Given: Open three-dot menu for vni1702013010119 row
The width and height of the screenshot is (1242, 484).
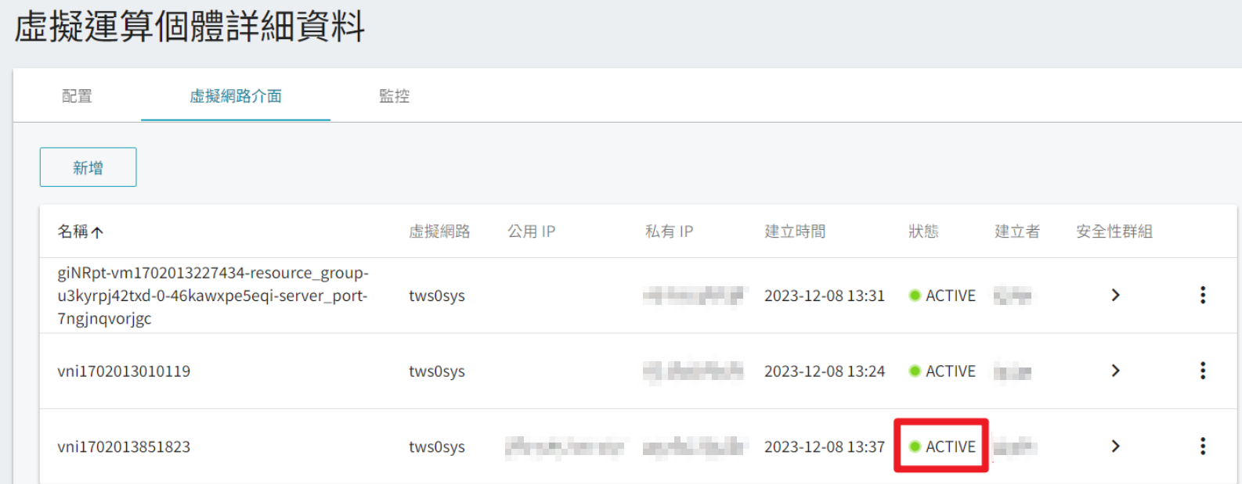Looking at the screenshot, I should tap(1203, 371).
